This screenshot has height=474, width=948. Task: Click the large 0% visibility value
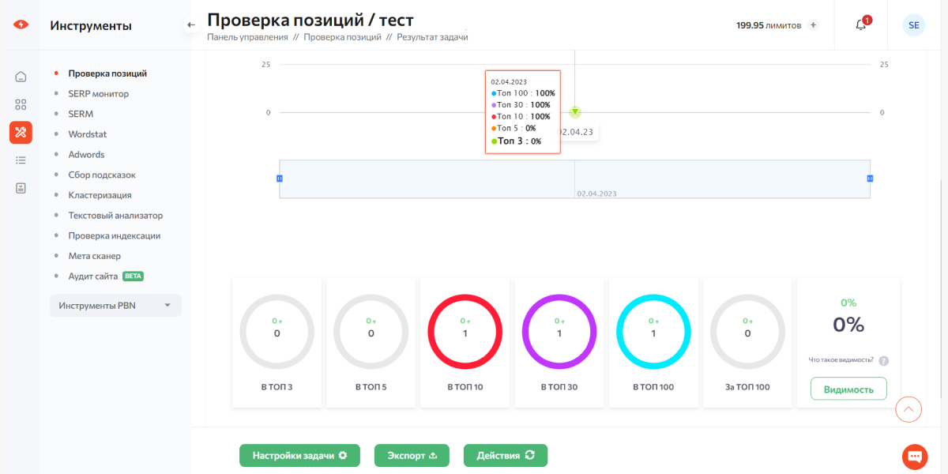[x=848, y=325]
